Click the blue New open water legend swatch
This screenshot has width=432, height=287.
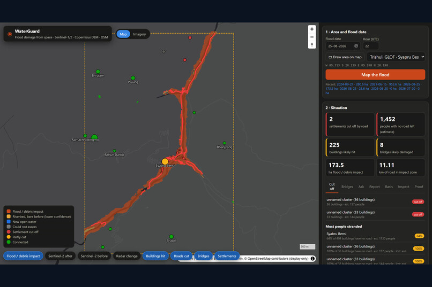(x=9, y=221)
